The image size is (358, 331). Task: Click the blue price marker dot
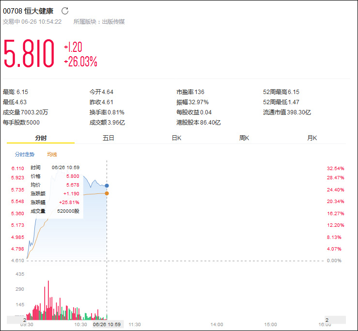click(107, 186)
